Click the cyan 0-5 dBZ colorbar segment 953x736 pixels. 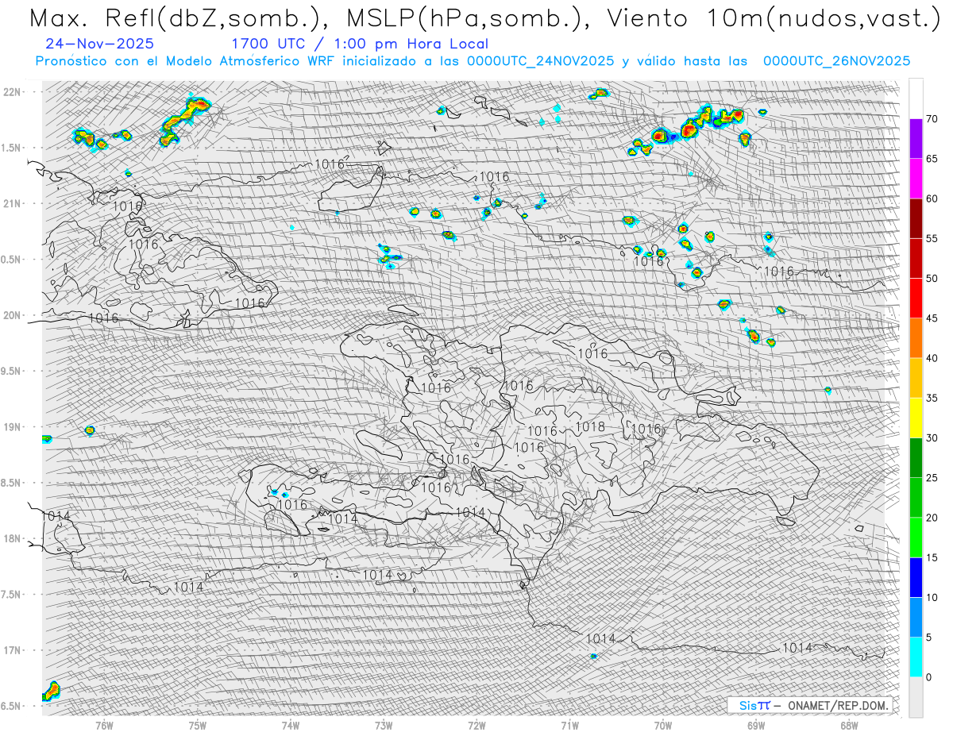pyautogui.click(x=916, y=657)
